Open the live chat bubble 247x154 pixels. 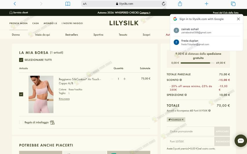[241, 141]
